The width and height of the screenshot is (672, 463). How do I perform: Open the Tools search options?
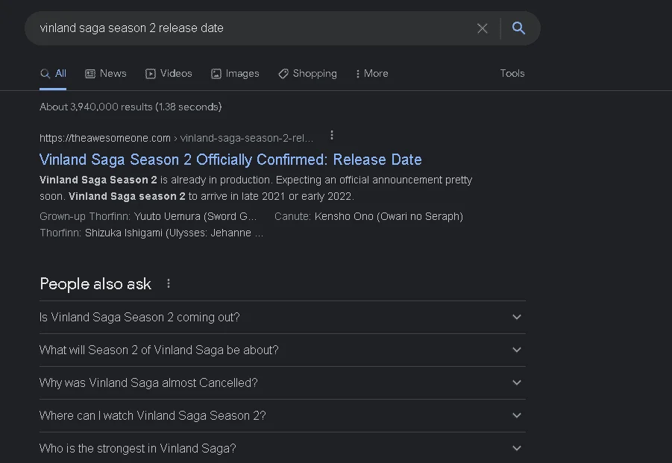coord(512,73)
